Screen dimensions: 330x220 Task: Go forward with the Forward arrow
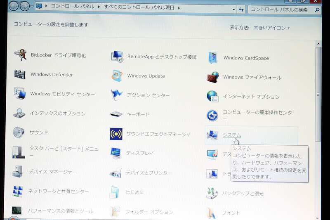[x=25, y=6]
